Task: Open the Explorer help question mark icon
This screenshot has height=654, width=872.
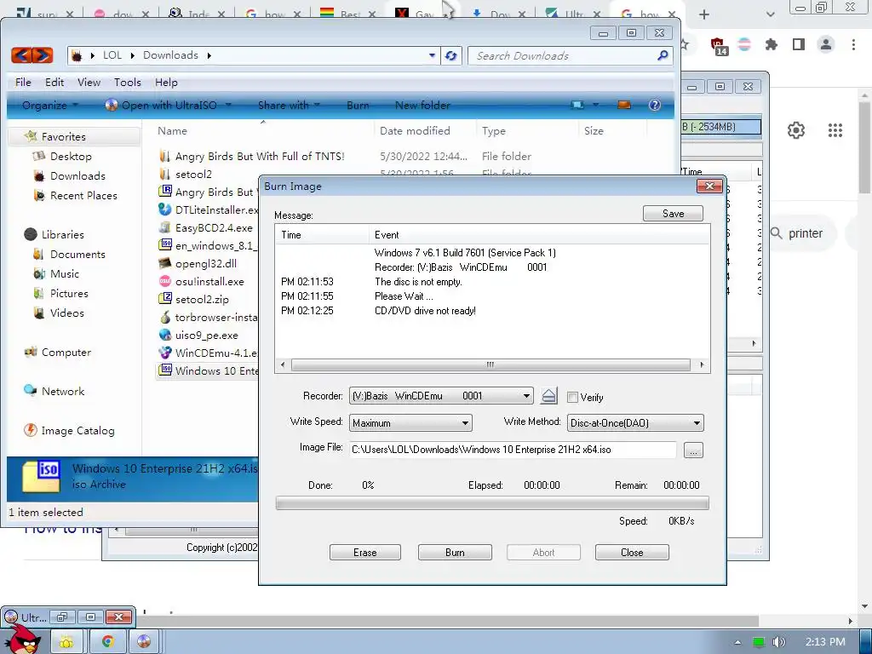Action: tap(655, 105)
